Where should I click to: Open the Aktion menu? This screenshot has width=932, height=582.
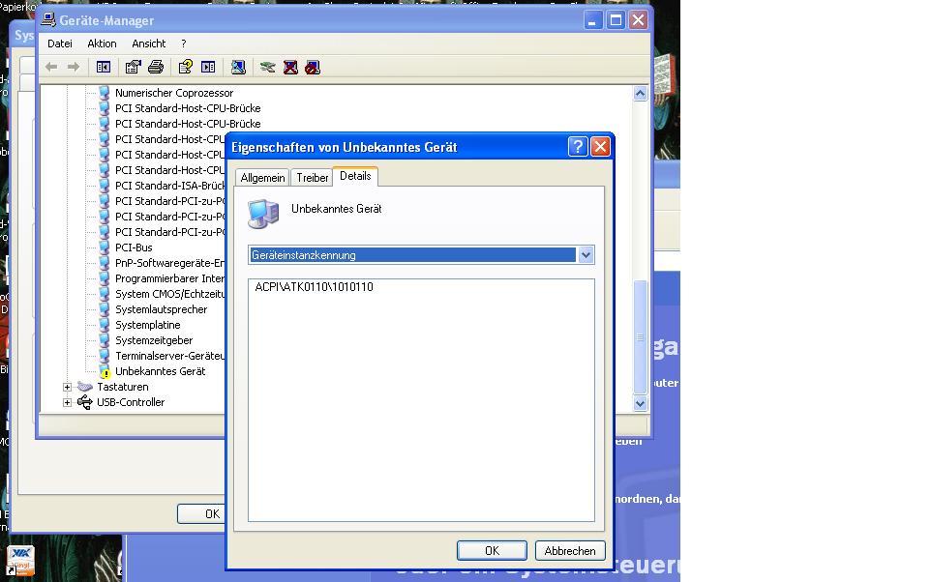coord(102,44)
